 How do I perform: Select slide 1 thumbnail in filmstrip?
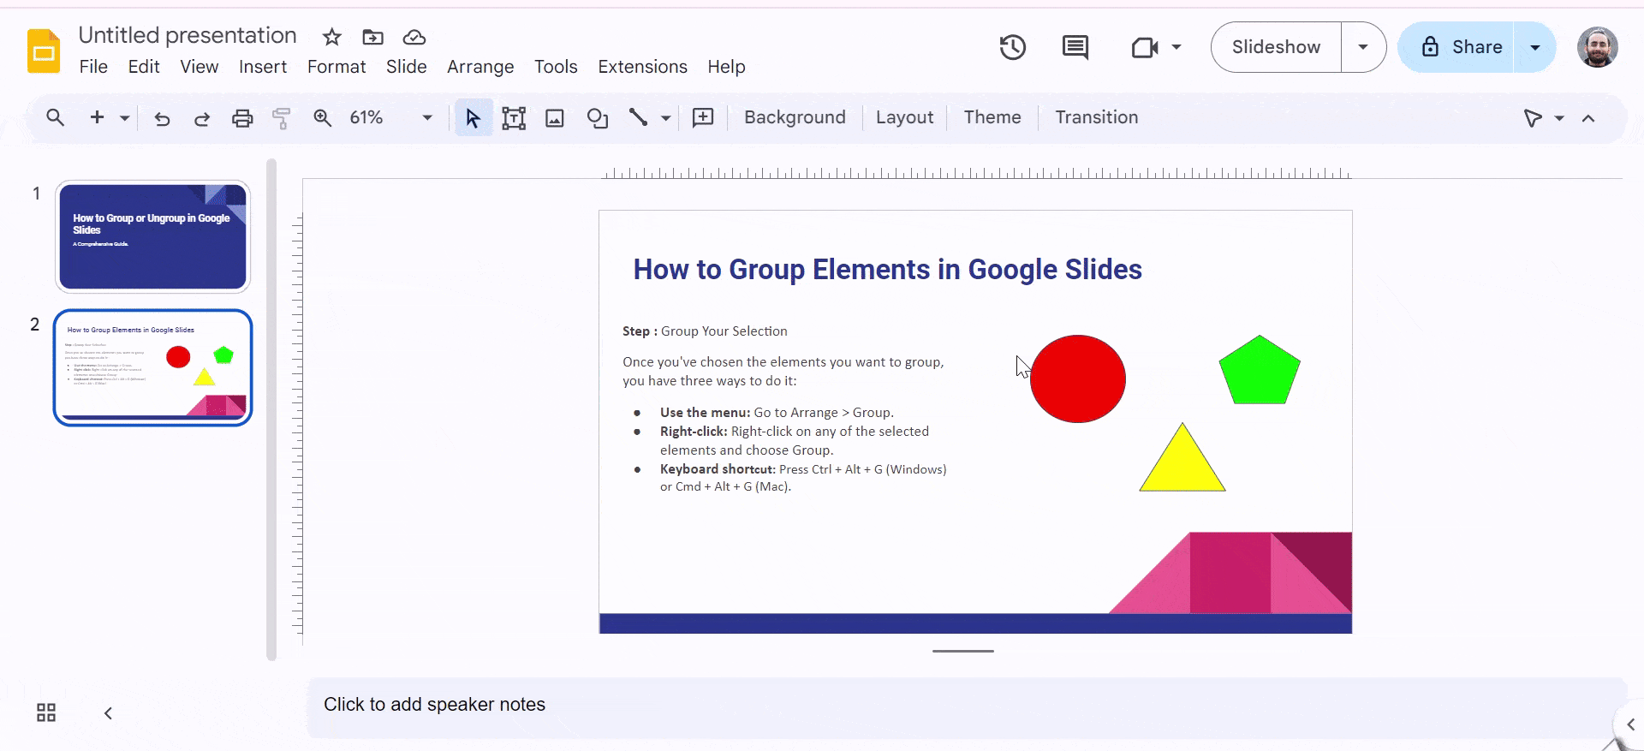(152, 236)
